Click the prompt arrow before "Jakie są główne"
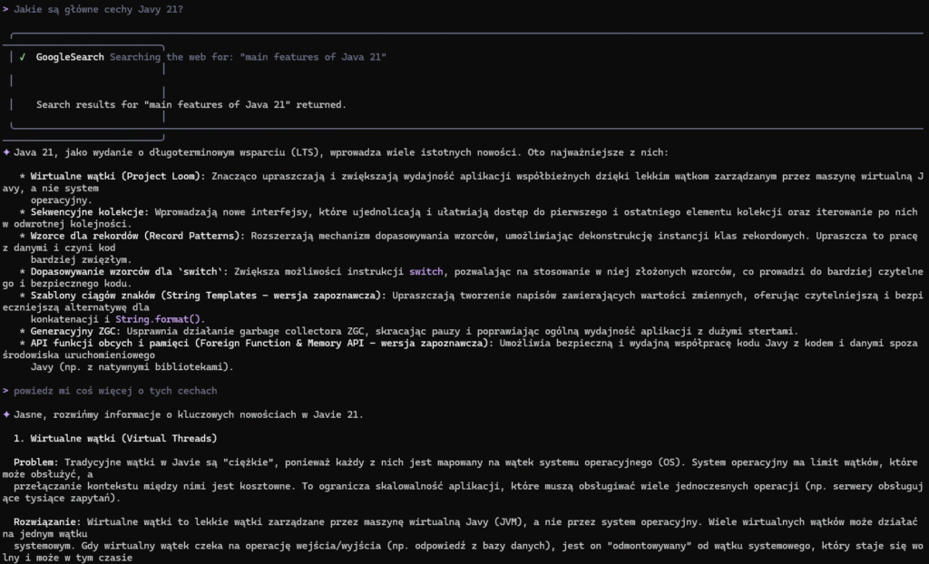This screenshot has width=929, height=564. tap(5, 9)
